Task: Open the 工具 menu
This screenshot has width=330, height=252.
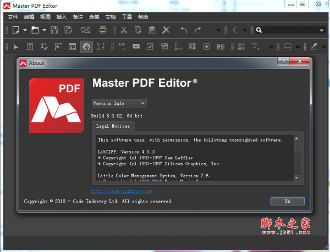Action: tap(127, 17)
